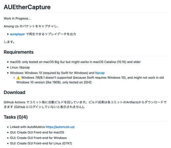
Task: Open the https://automute.us/ link
Action: pyautogui.click(x=60, y=127)
